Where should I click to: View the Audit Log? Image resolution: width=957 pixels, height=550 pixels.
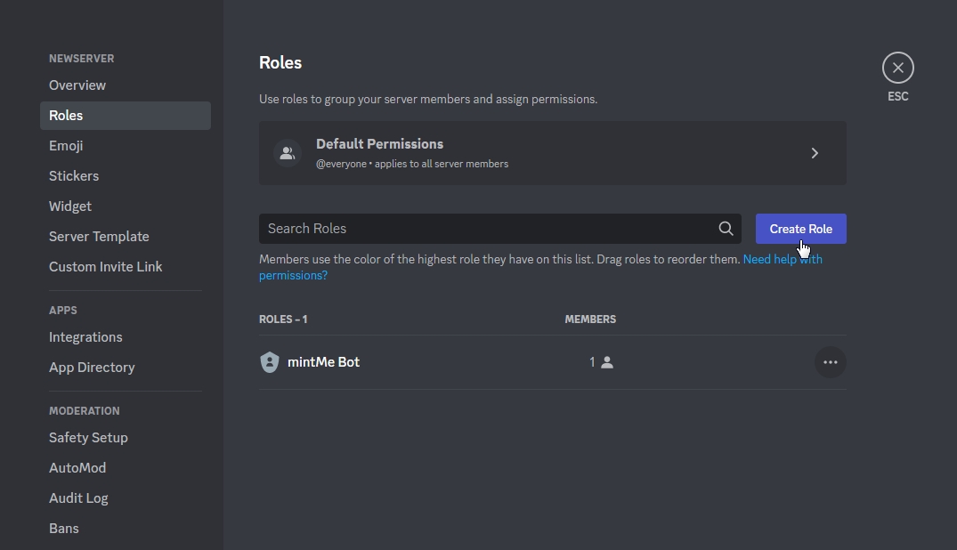[x=78, y=498]
